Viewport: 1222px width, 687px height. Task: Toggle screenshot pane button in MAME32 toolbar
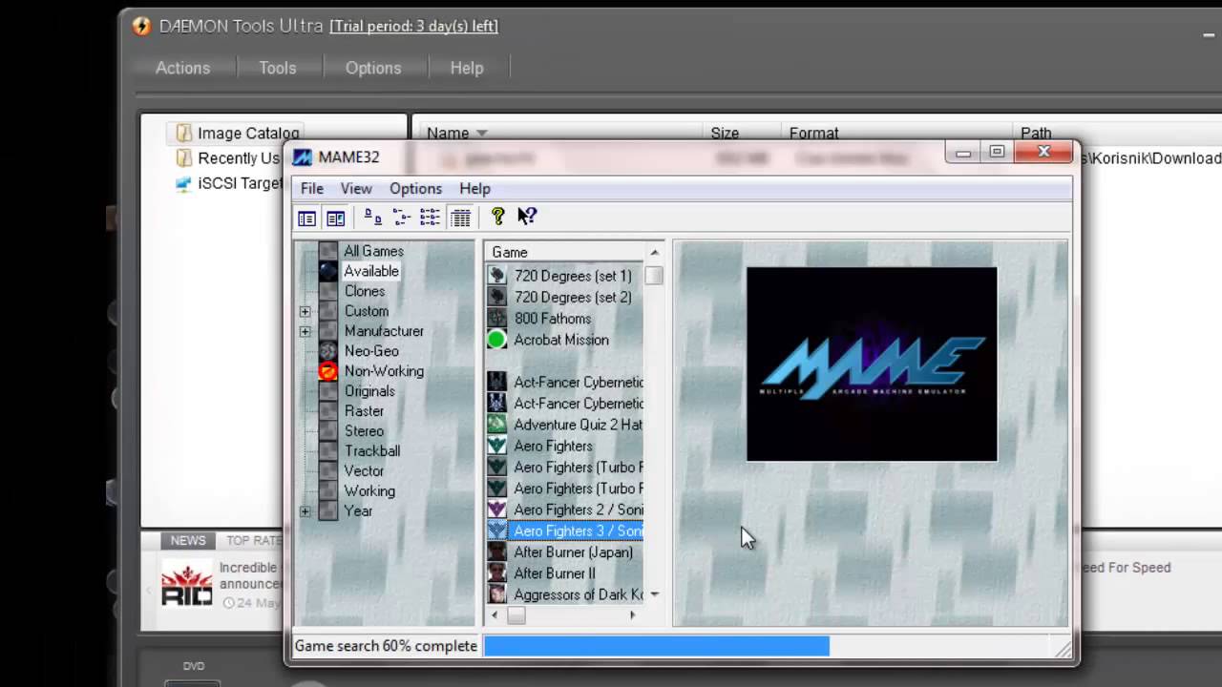click(x=335, y=219)
